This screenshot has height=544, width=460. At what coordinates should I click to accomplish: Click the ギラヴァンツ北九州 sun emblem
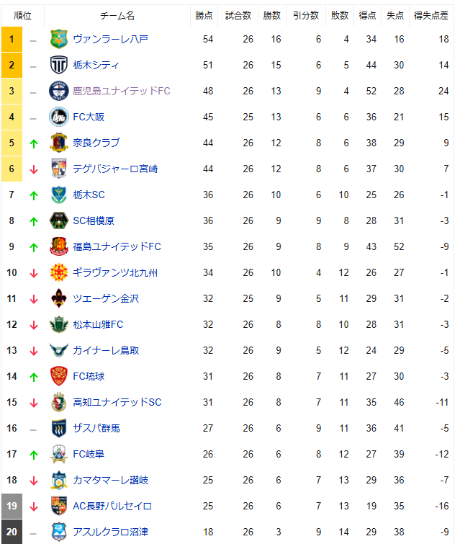[x=58, y=272]
